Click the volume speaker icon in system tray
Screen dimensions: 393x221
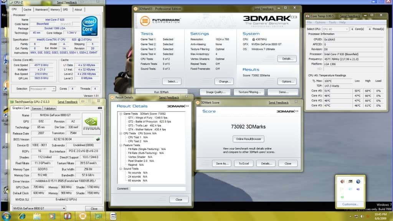tap(362, 216)
